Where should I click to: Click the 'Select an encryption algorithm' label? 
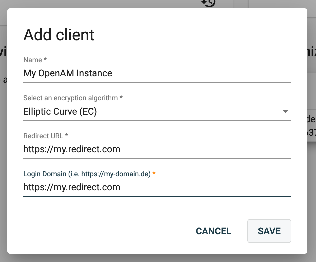tap(73, 98)
